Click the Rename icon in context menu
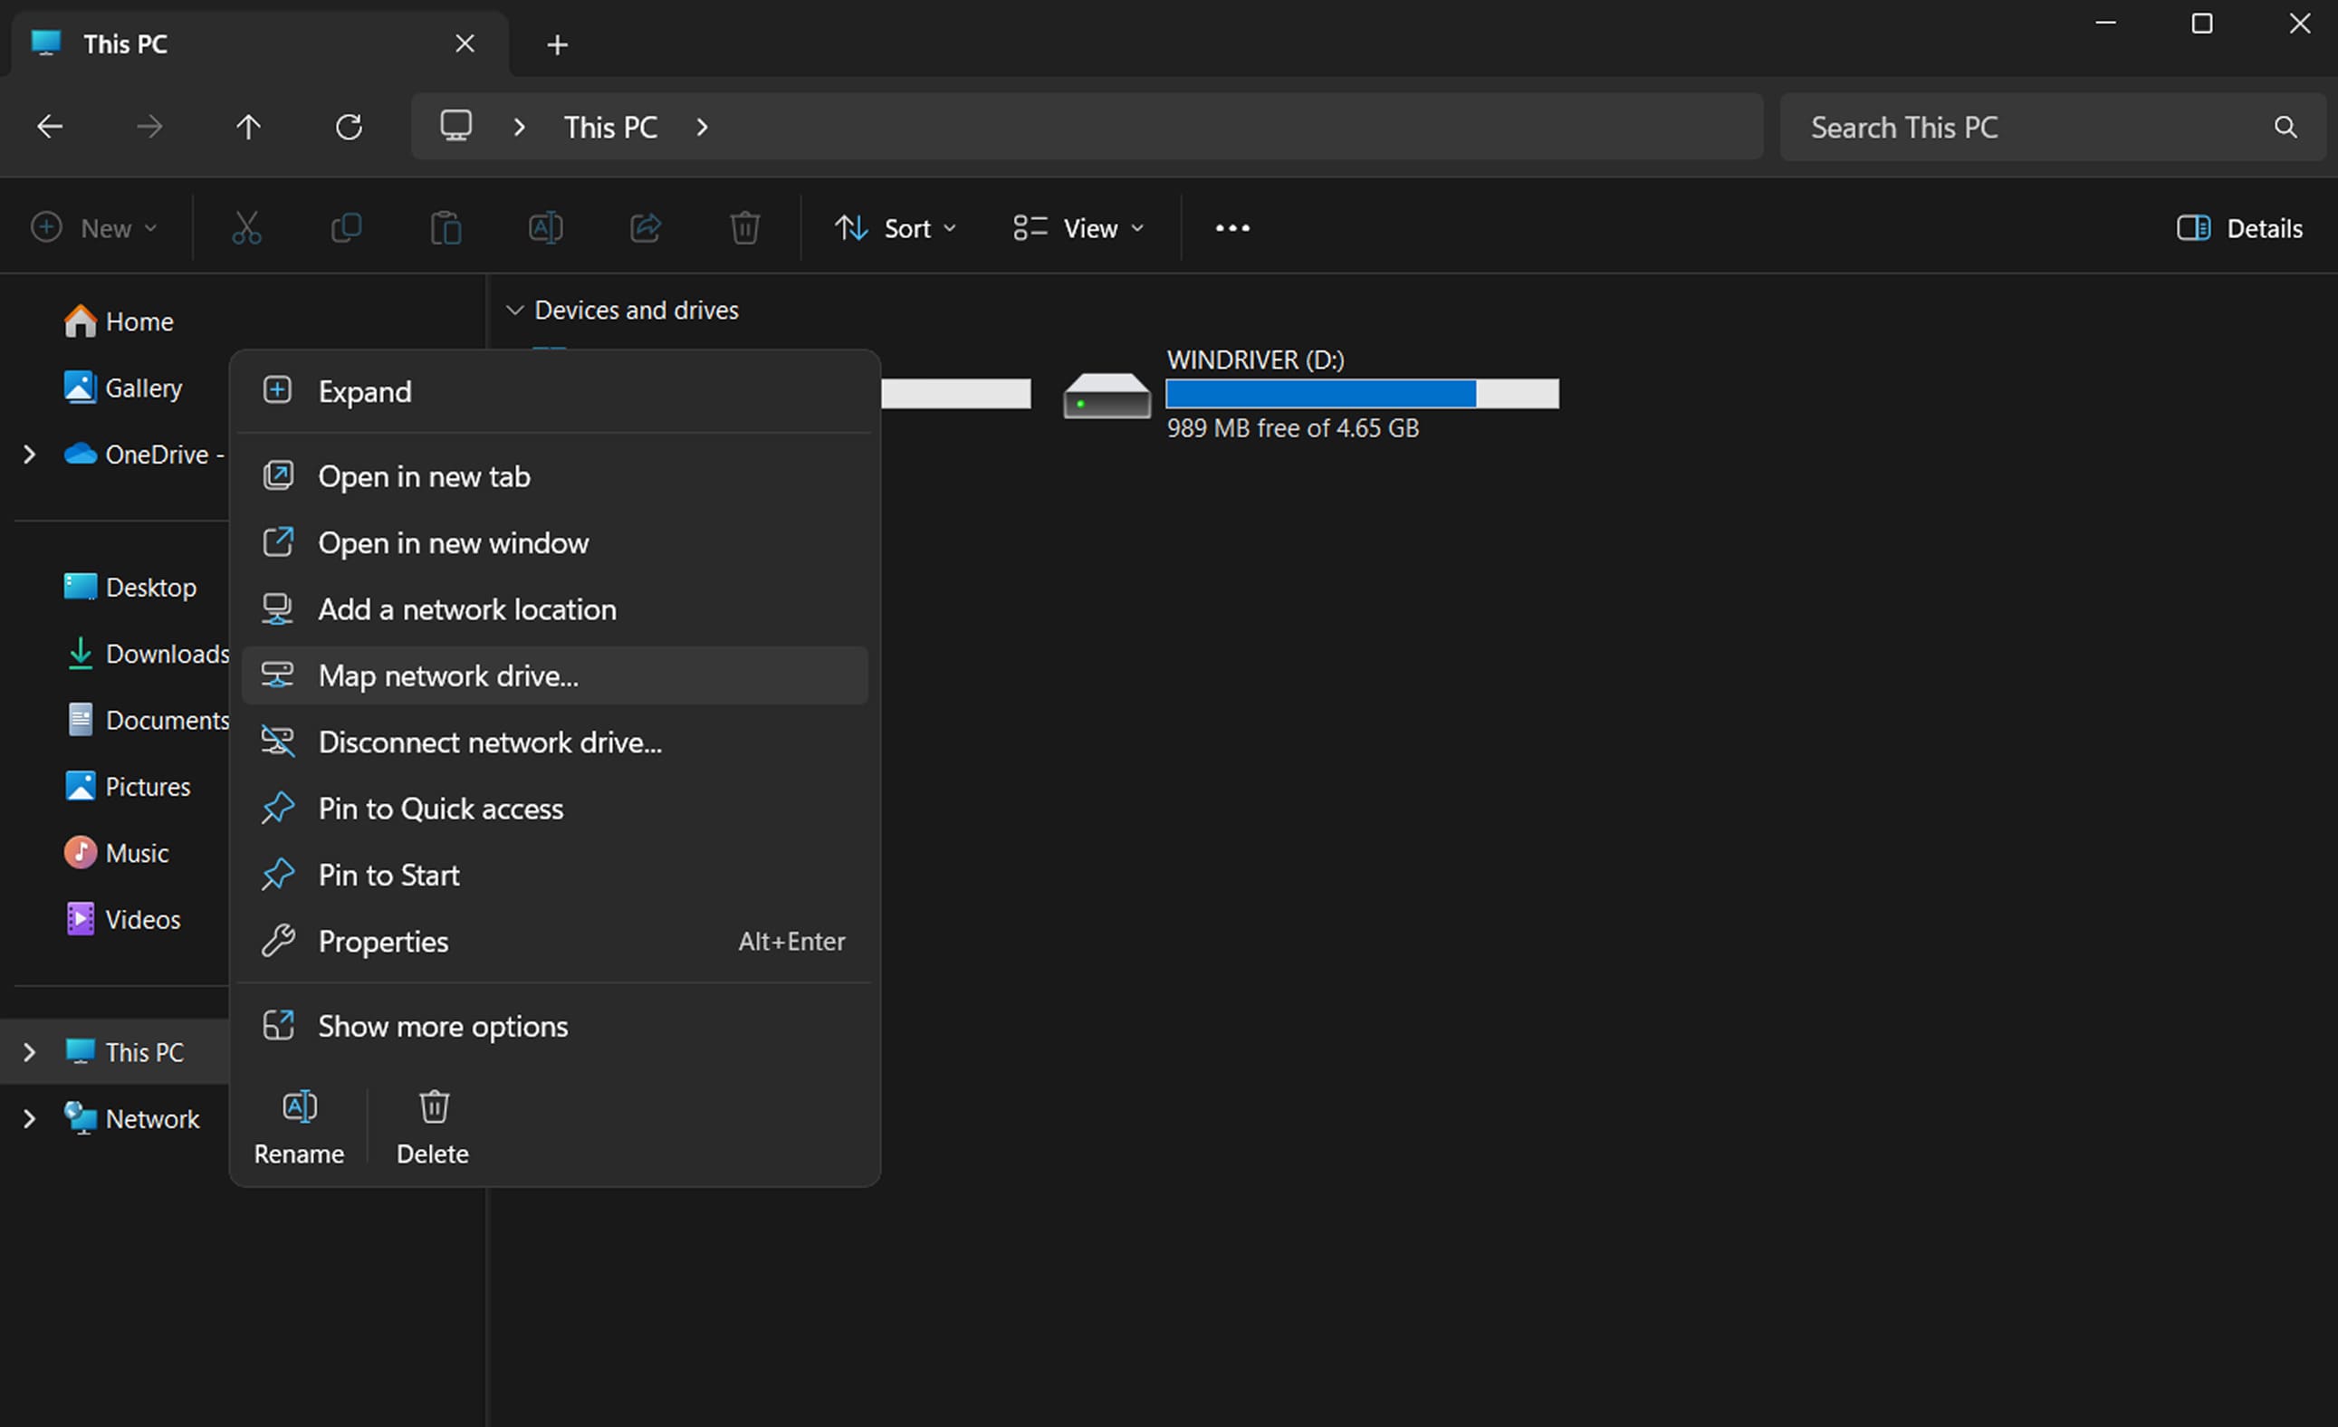The width and height of the screenshot is (2338, 1427). point(299,1107)
